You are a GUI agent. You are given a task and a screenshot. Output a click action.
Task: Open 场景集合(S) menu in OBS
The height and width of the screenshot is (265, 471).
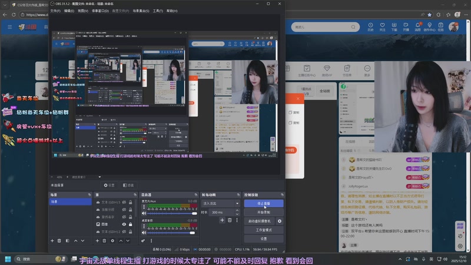141,11
